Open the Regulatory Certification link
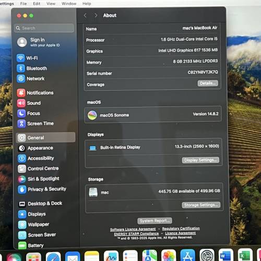The width and height of the screenshot is (261, 261). pos(181,228)
